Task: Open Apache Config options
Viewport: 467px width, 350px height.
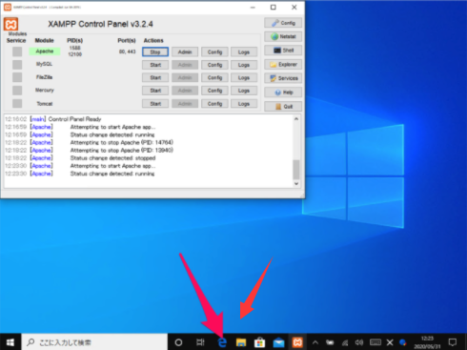Action: pyautogui.click(x=214, y=51)
